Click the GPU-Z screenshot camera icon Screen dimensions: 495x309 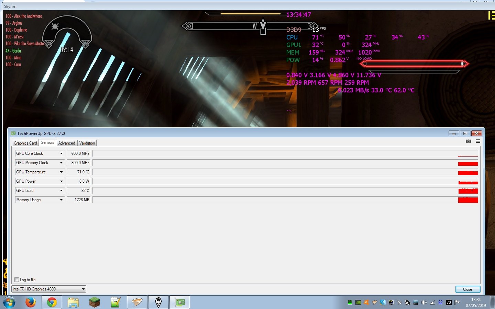coord(468,141)
